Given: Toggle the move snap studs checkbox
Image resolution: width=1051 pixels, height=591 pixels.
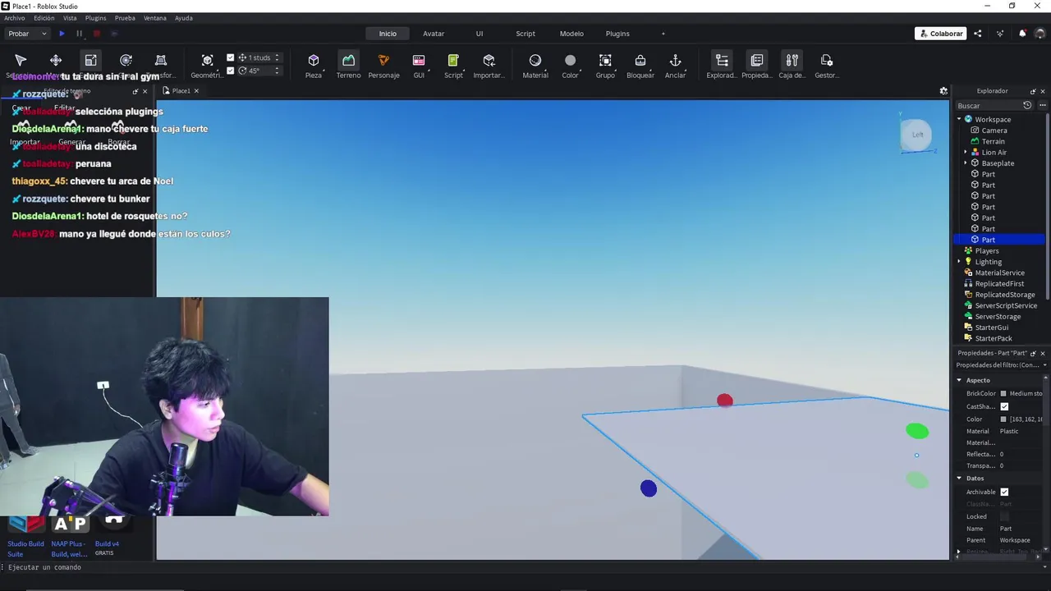Looking at the screenshot, I should click(x=231, y=57).
